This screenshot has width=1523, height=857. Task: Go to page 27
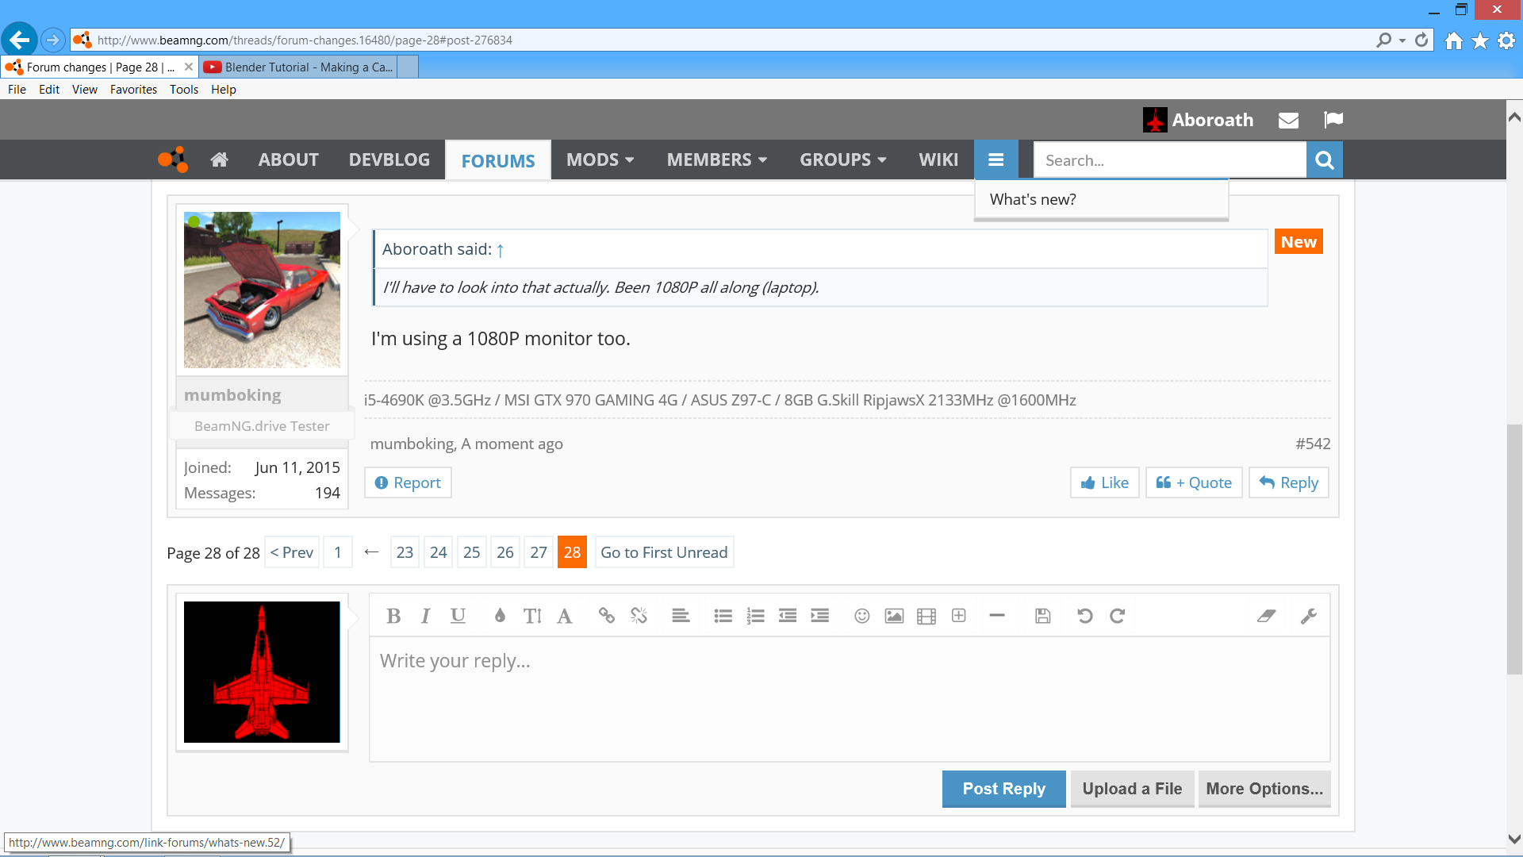pos(539,552)
